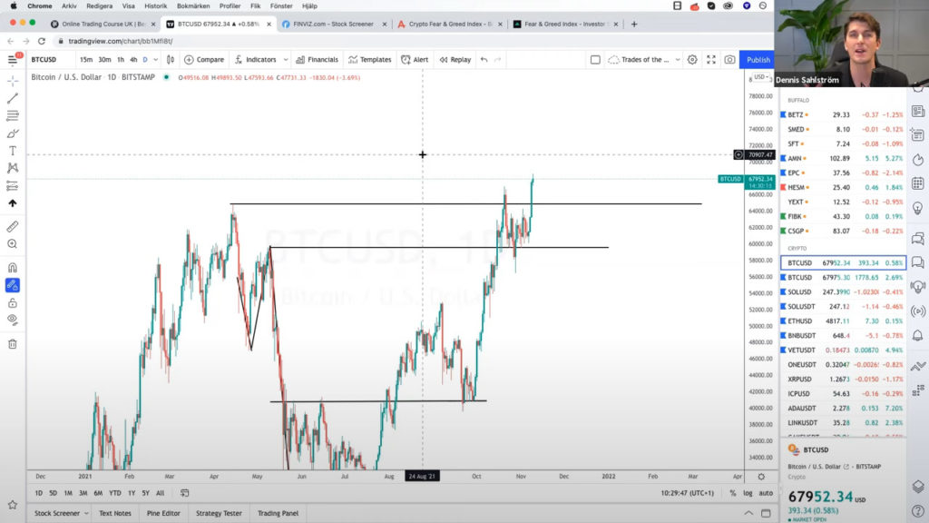
Task: Open the data window grid icon in right sidebar
Action: point(918,183)
